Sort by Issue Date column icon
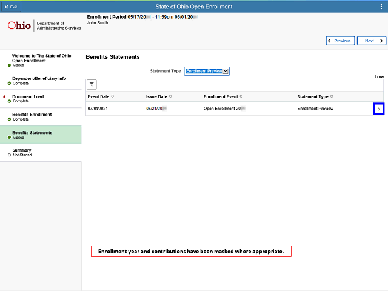The image size is (388, 291). tap(170, 96)
